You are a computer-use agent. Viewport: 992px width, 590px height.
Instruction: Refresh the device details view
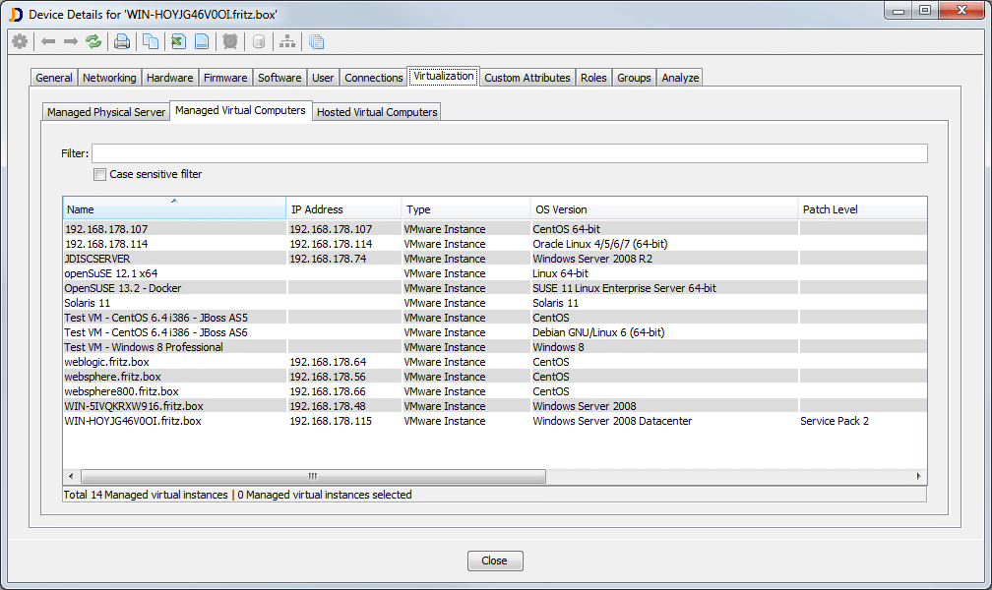pos(93,41)
